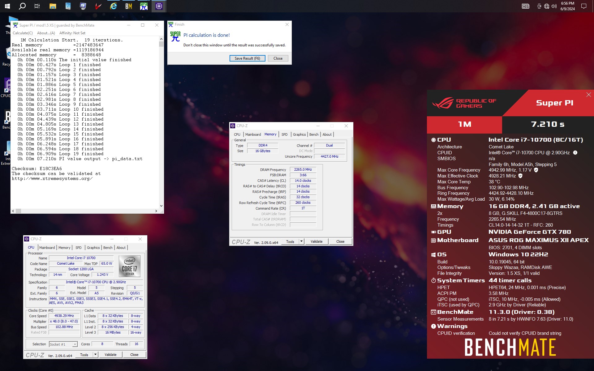The image size is (594, 371).
Task: Click the Core Speed 4938.29 MHz field
Action: point(64,316)
